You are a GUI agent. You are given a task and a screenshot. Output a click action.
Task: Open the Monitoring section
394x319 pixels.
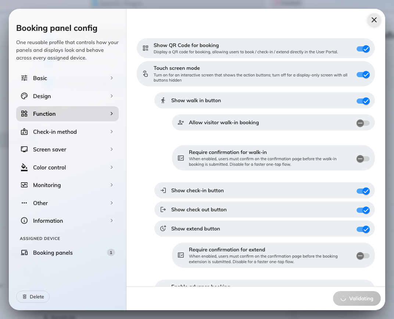coord(67,185)
